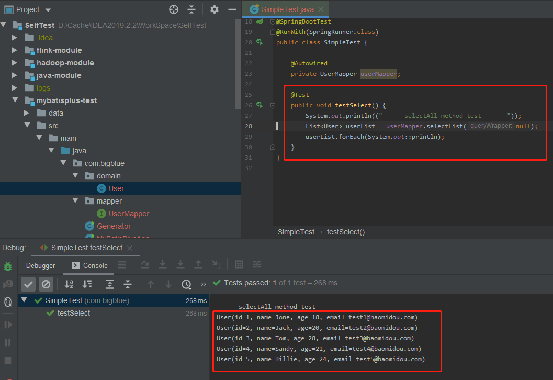Close the SimpleTest.java editor tab
The width and height of the screenshot is (553, 380).
pyautogui.click(x=321, y=9)
